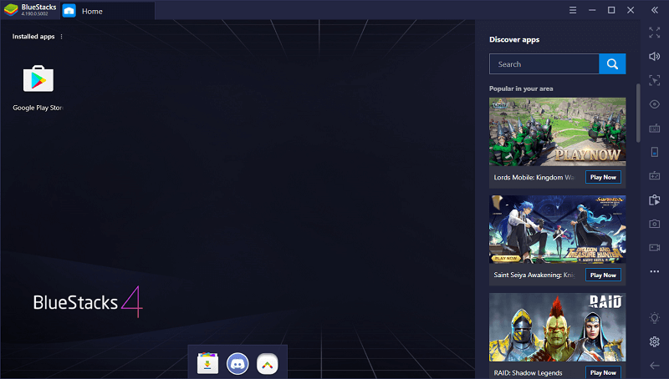The image size is (669, 379).
Task: Go back using sidebar arrow icon
Action: (655, 366)
